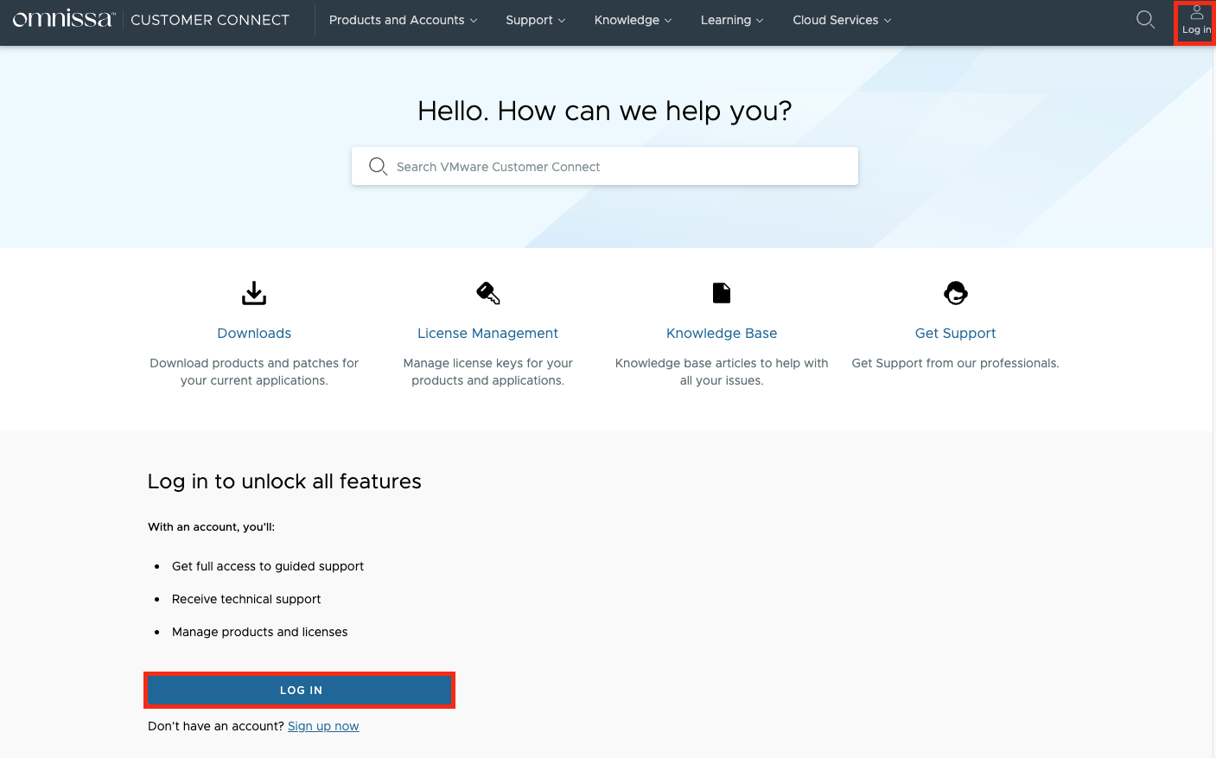Select the Get Support text link
Image resolution: width=1216 pixels, height=758 pixels.
[x=955, y=333]
